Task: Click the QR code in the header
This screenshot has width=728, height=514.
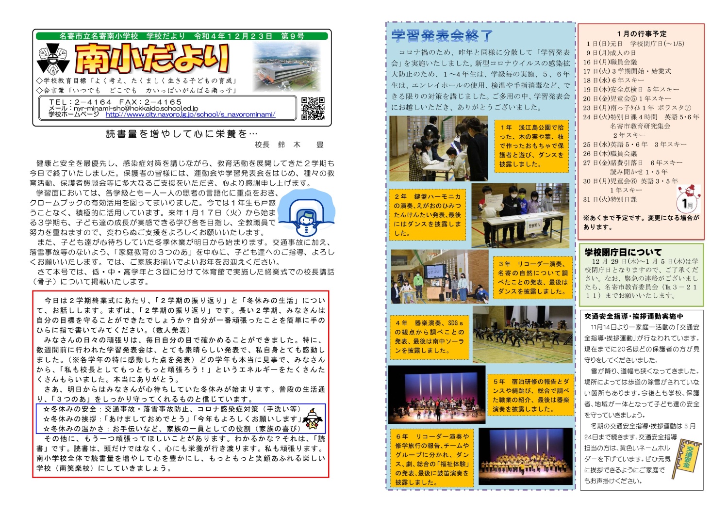Action: coord(313,109)
